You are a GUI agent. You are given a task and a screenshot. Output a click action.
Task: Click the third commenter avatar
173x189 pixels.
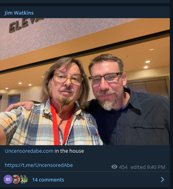(x=24, y=179)
